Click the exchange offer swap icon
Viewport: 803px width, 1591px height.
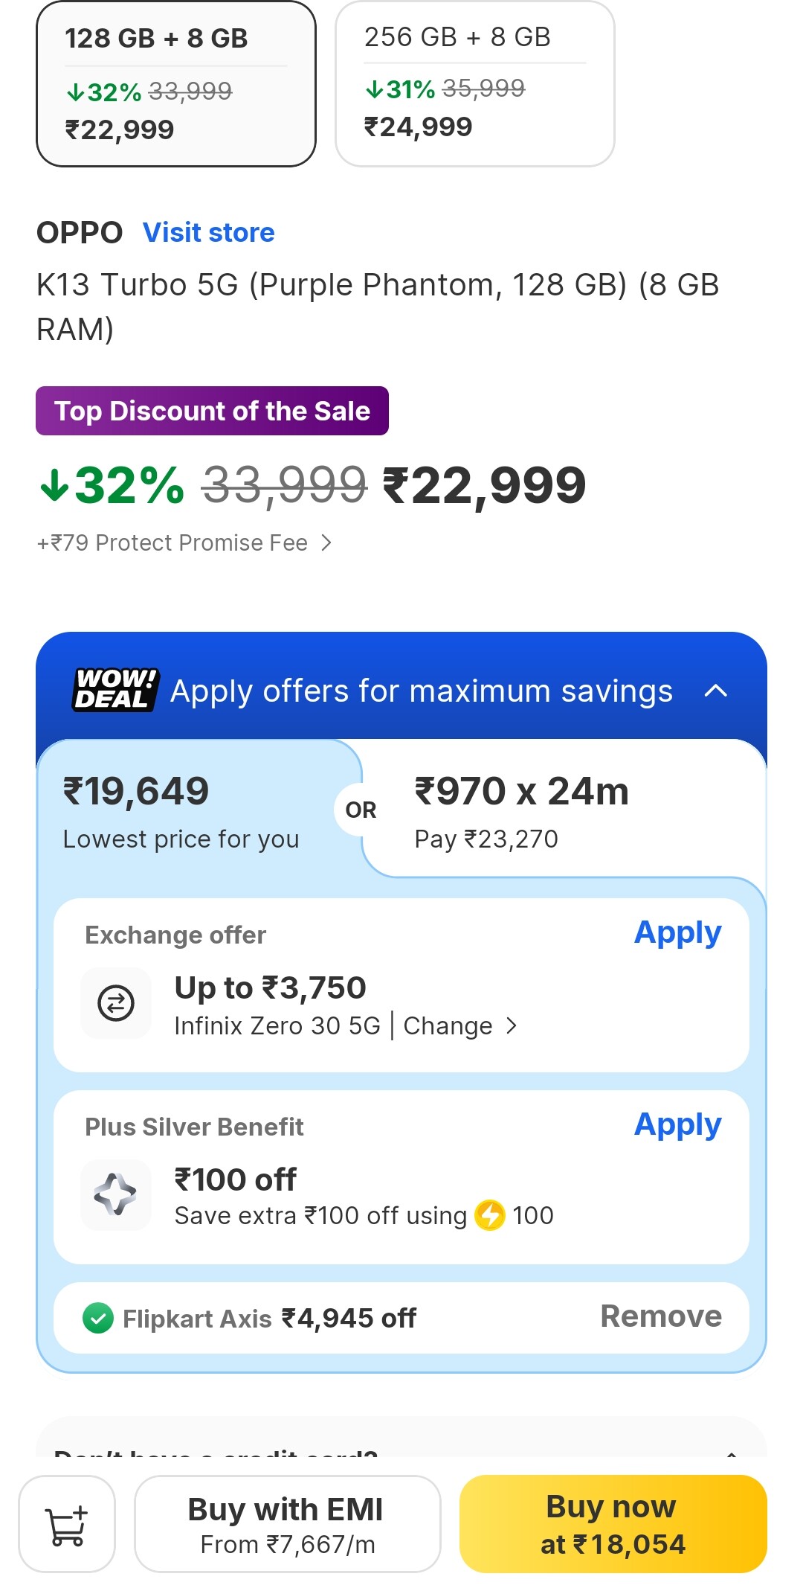[x=116, y=1002]
